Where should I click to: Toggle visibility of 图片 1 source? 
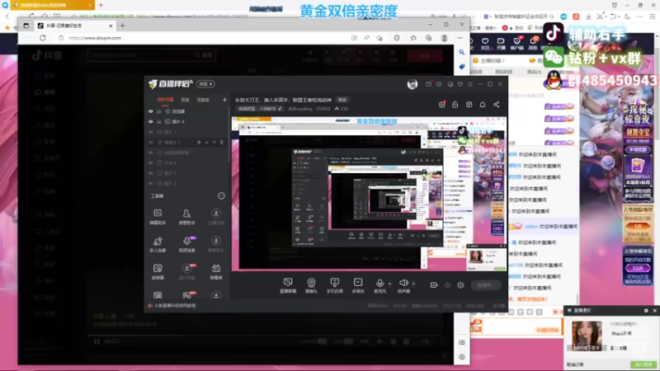tap(151, 132)
